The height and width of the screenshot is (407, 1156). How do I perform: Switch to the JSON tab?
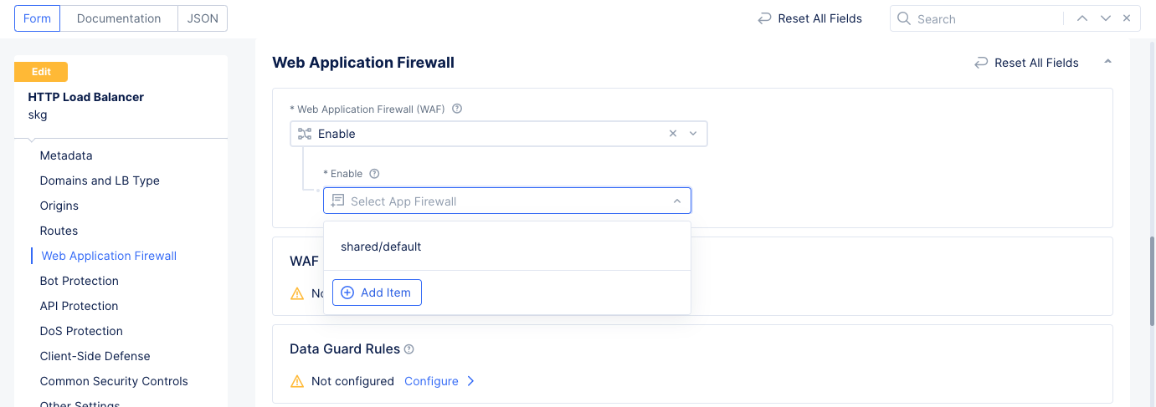[x=203, y=18]
